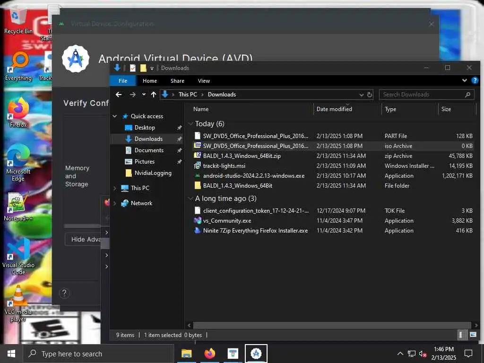Open Microsoft Edge desktop shortcut
Viewport: 484px width, 363px height.
[18, 163]
